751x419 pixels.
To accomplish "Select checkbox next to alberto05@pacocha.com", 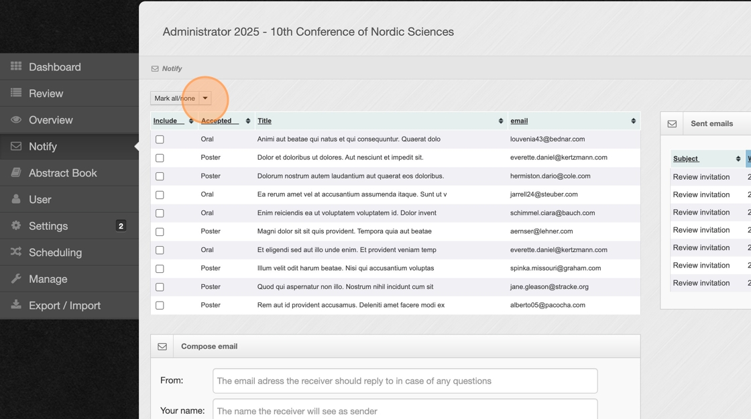I will click(x=160, y=305).
